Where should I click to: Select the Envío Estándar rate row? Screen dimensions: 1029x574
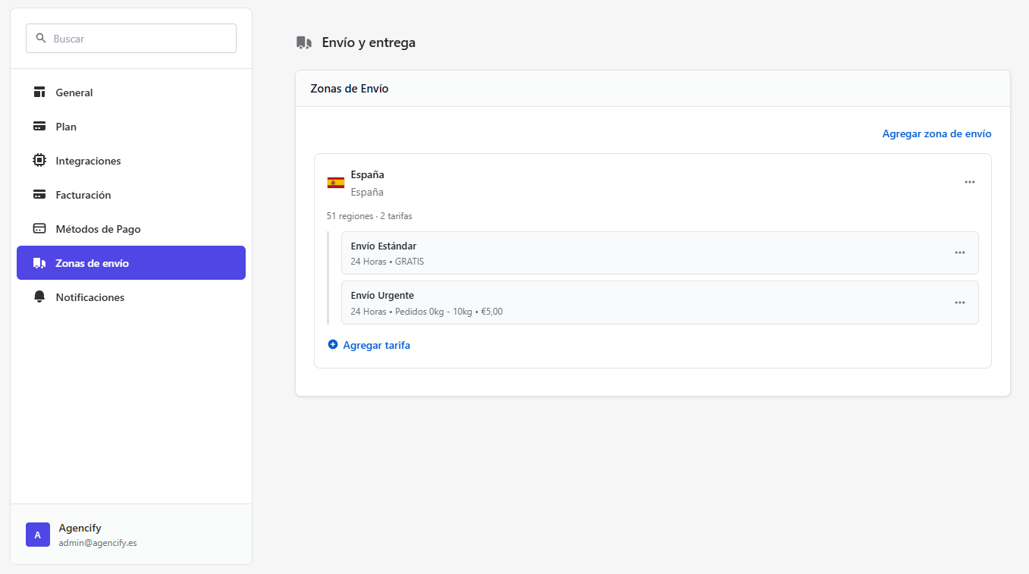pyautogui.click(x=660, y=252)
